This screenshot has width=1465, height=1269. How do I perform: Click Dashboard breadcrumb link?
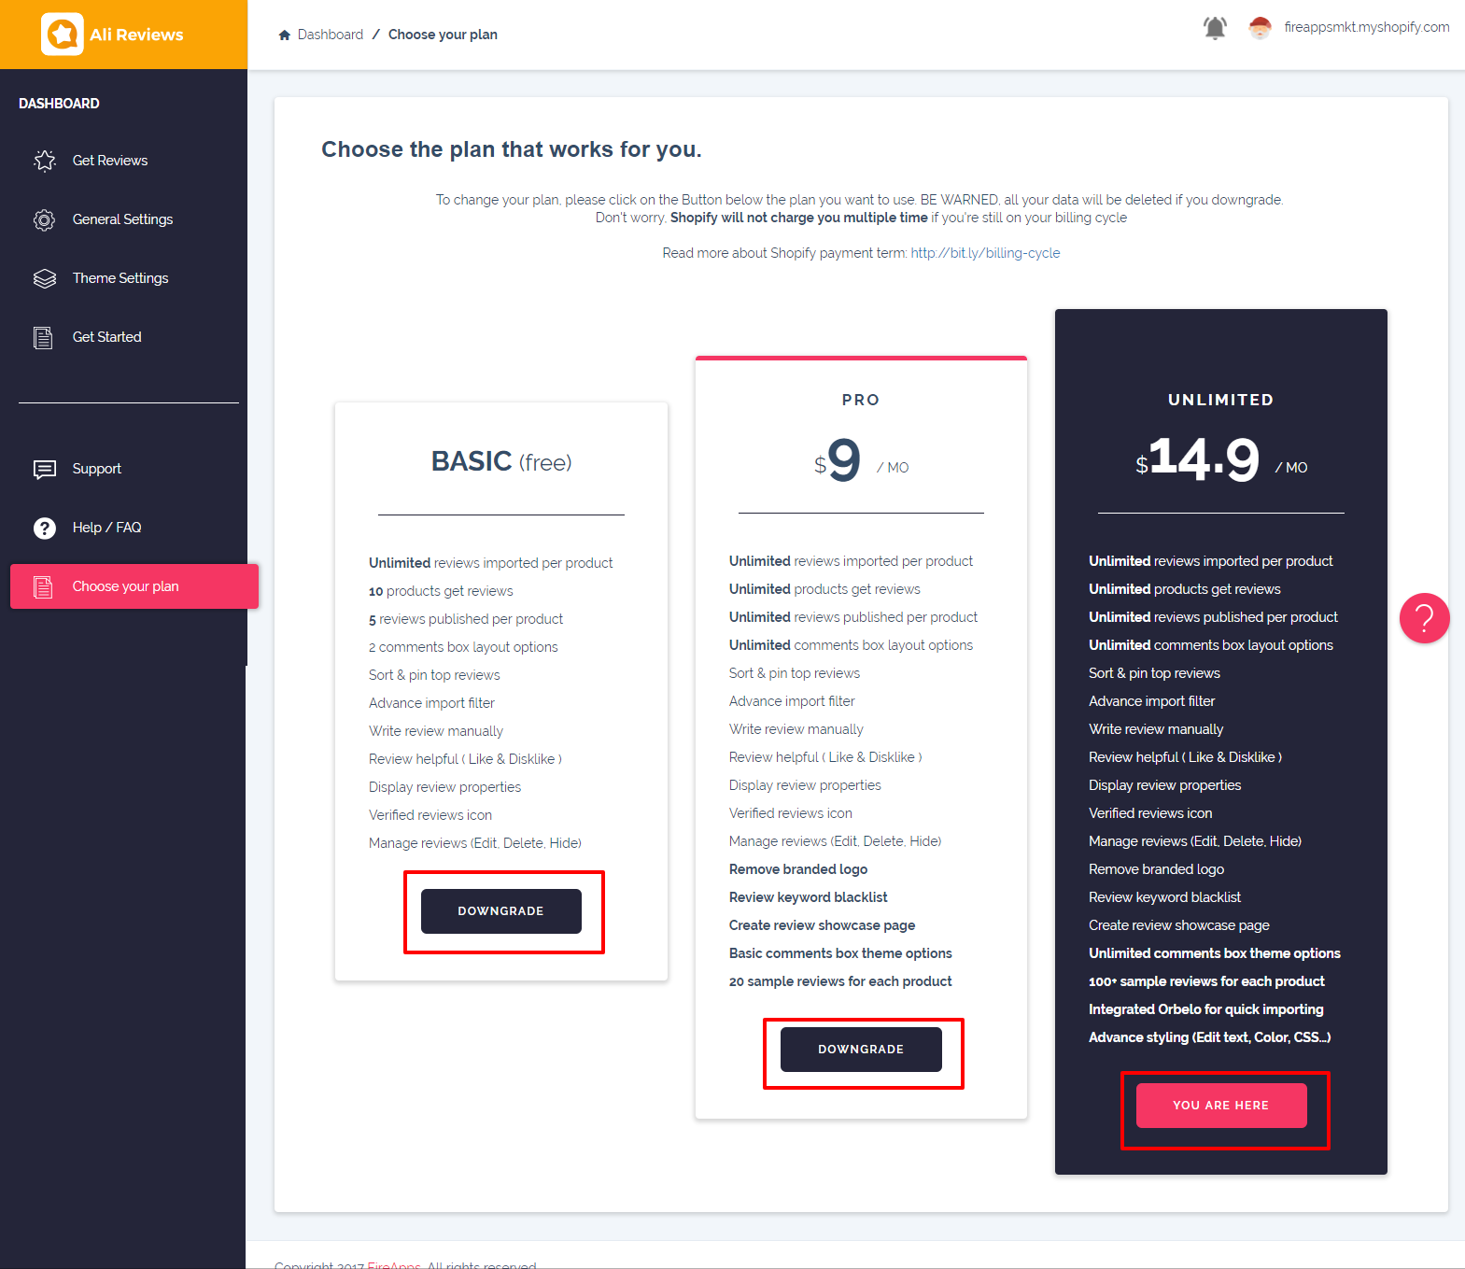point(331,35)
